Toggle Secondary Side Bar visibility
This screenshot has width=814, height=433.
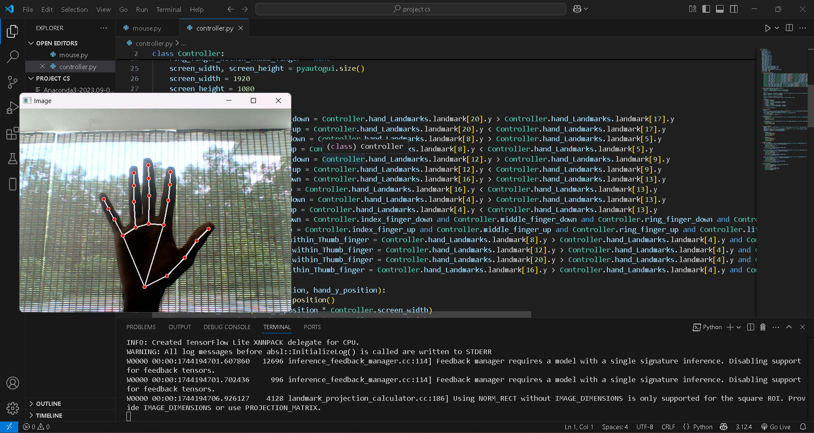734,9
